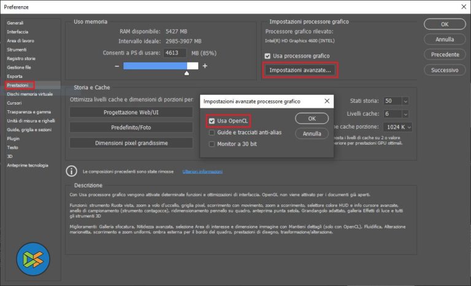Click the Impostazioni avanzate button
Image resolution: width=471 pixels, height=286 pixels.
click(301, 70)
